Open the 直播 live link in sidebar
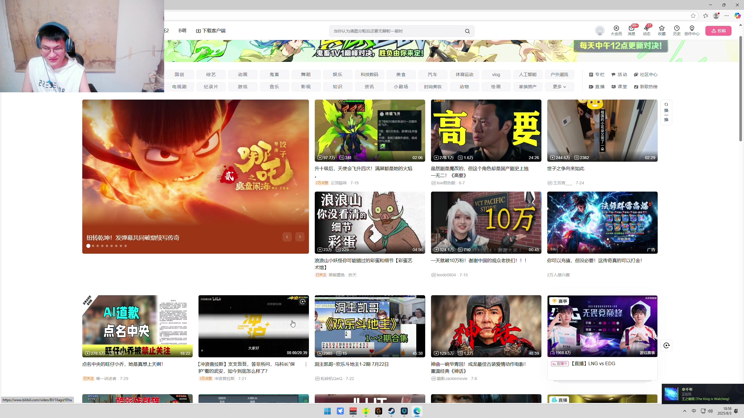Viewport: 744px width, 418px height. tap(597, 87)
